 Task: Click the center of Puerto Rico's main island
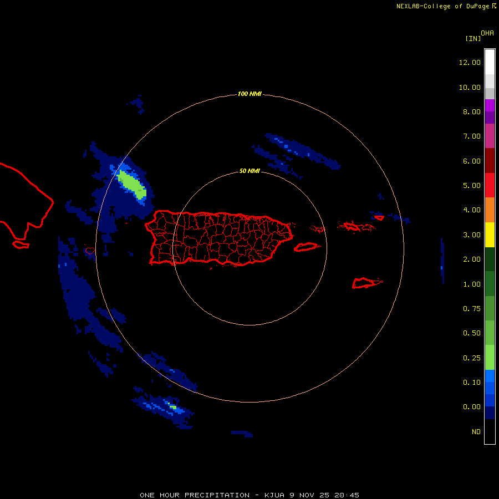pos(219,238)
